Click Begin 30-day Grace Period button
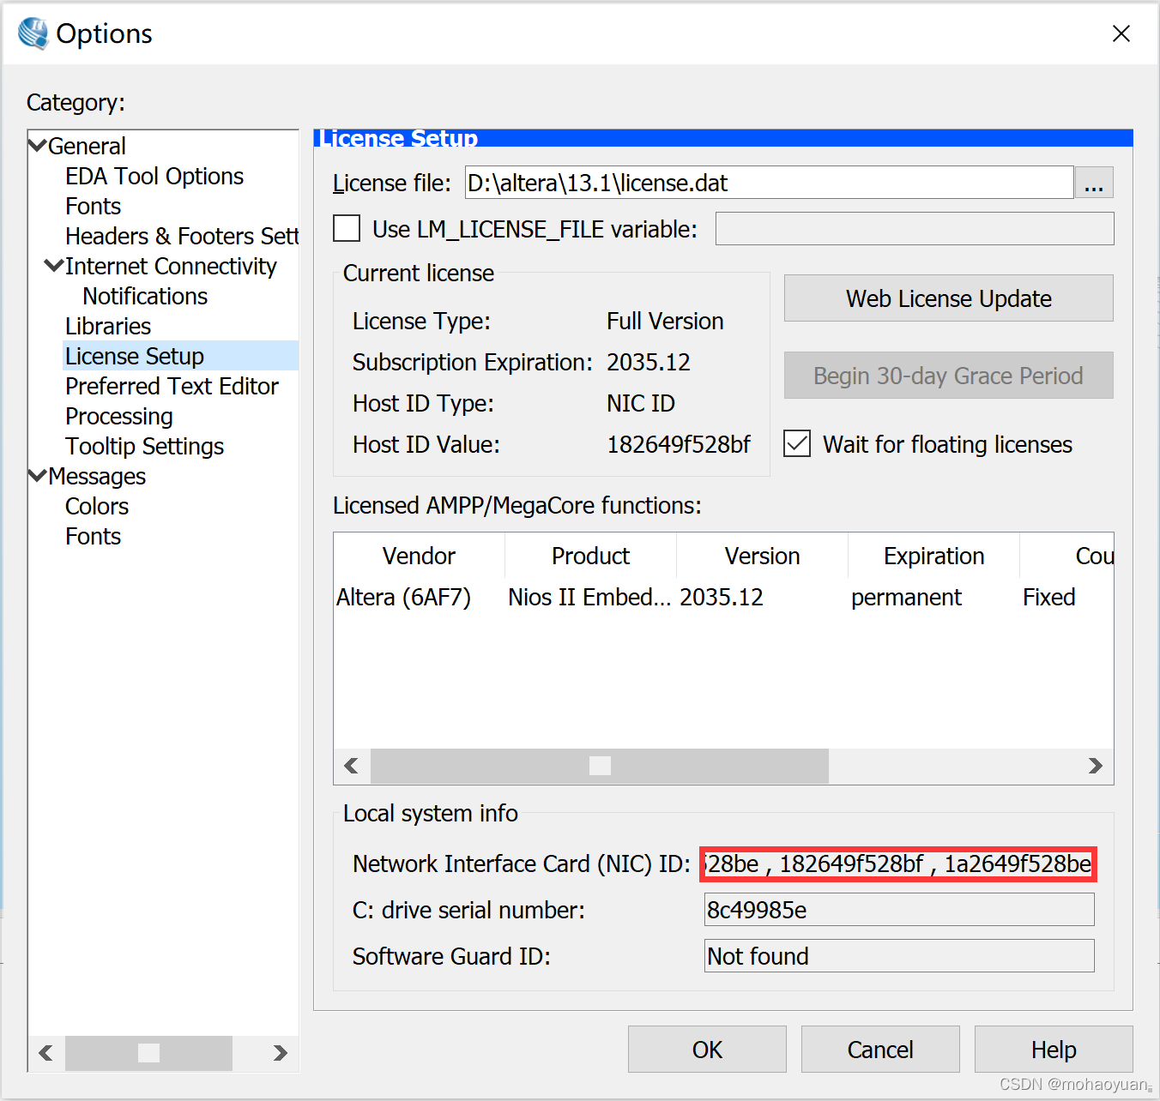 (x=948, y=376)
